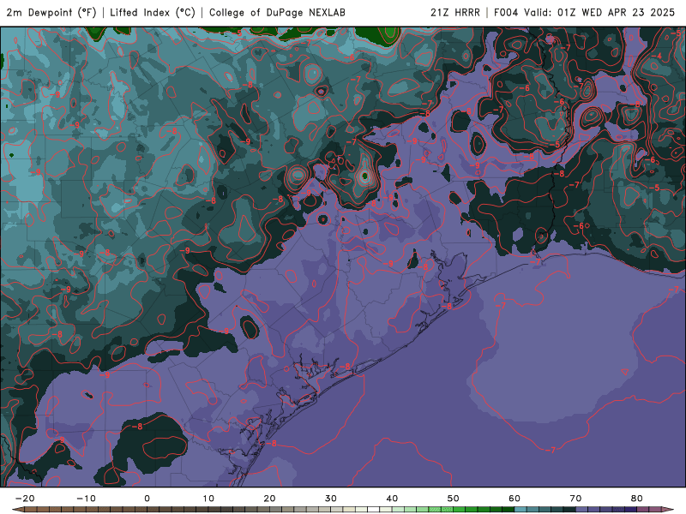Image resolution: width=686 pixels, height=514 pixels.
Task: Click the 30 label on the color scale
Action: [x=331, y=499]
